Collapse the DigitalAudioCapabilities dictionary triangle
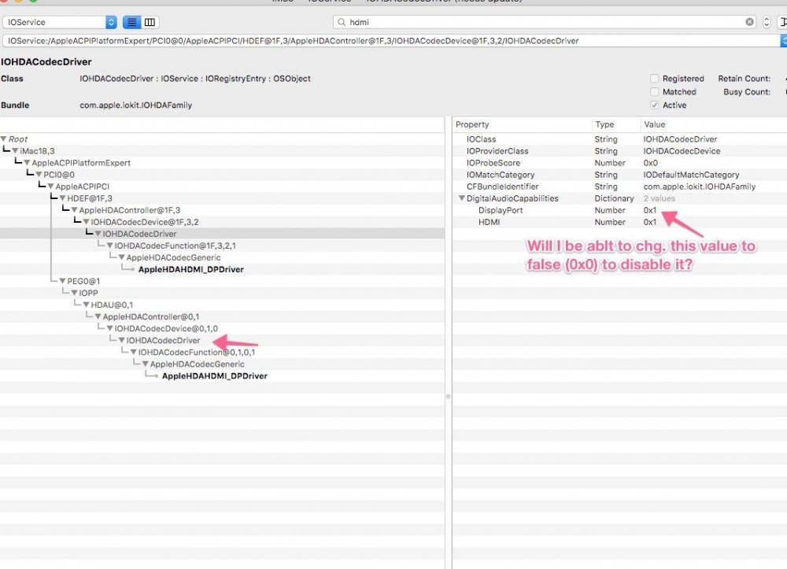 (x=462, y=198)
